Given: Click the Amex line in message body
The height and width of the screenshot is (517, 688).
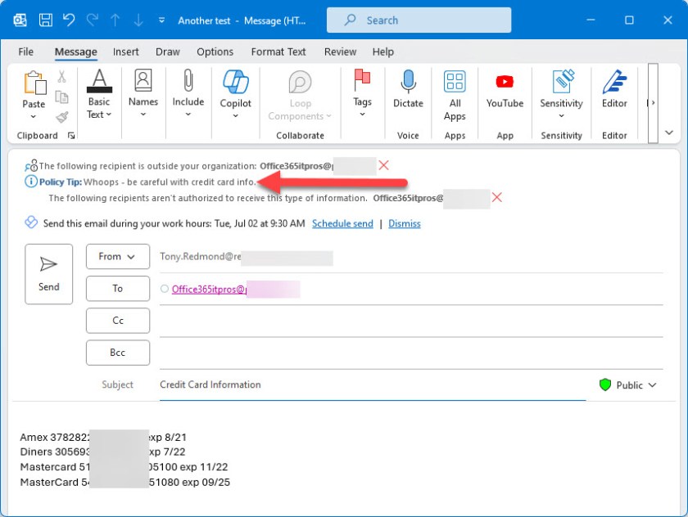Looking at the screenshot, I should pos(103,438).
